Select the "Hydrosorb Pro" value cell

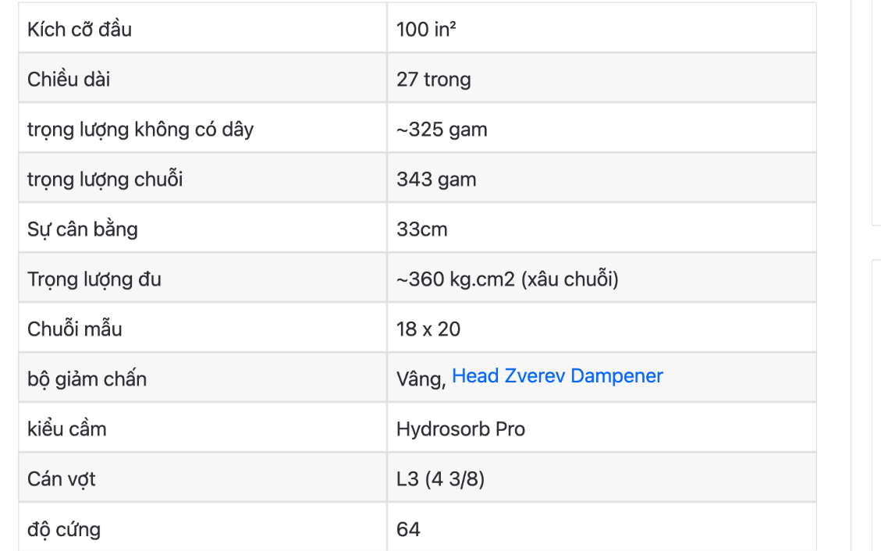pyautogui.click(x=460, y=429)
